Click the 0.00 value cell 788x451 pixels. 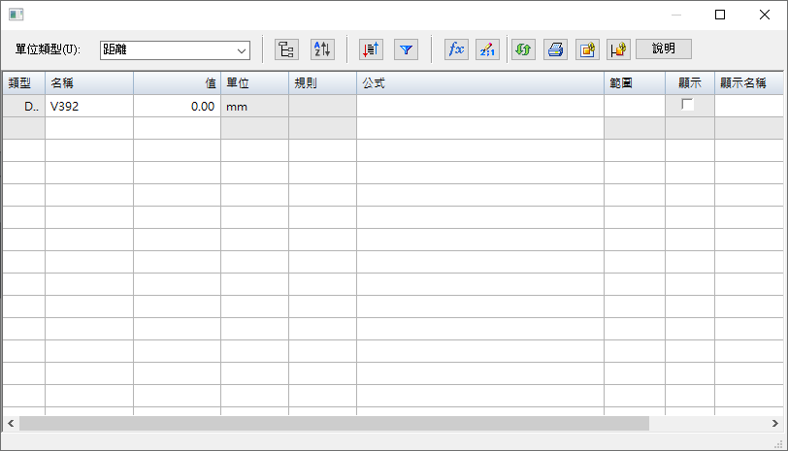[177, 107]
